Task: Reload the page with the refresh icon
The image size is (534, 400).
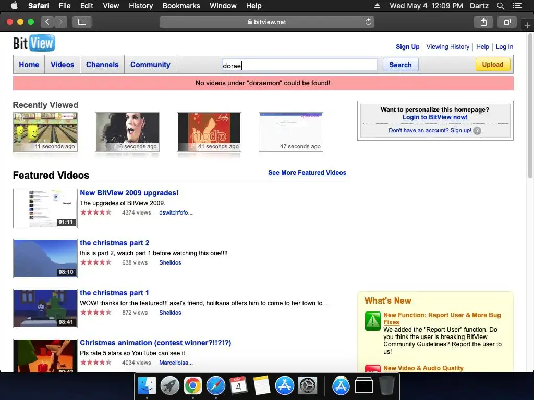Action: click(368, 22)
